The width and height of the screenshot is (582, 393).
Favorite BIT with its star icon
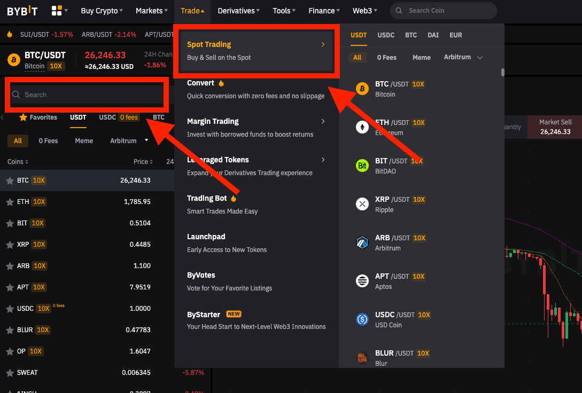point(10,223)
